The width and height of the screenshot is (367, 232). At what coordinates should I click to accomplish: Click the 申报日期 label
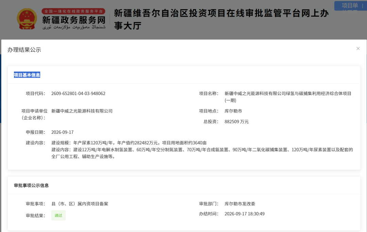[35, 132]
